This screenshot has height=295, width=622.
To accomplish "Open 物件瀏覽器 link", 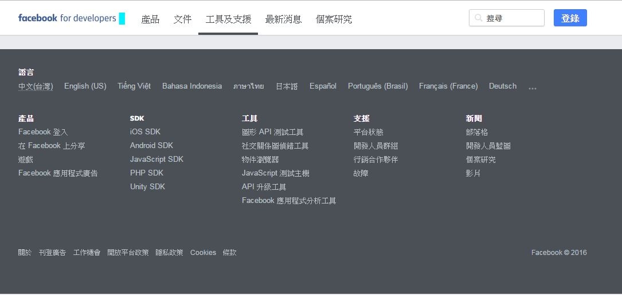I will [x=261, y=160].
